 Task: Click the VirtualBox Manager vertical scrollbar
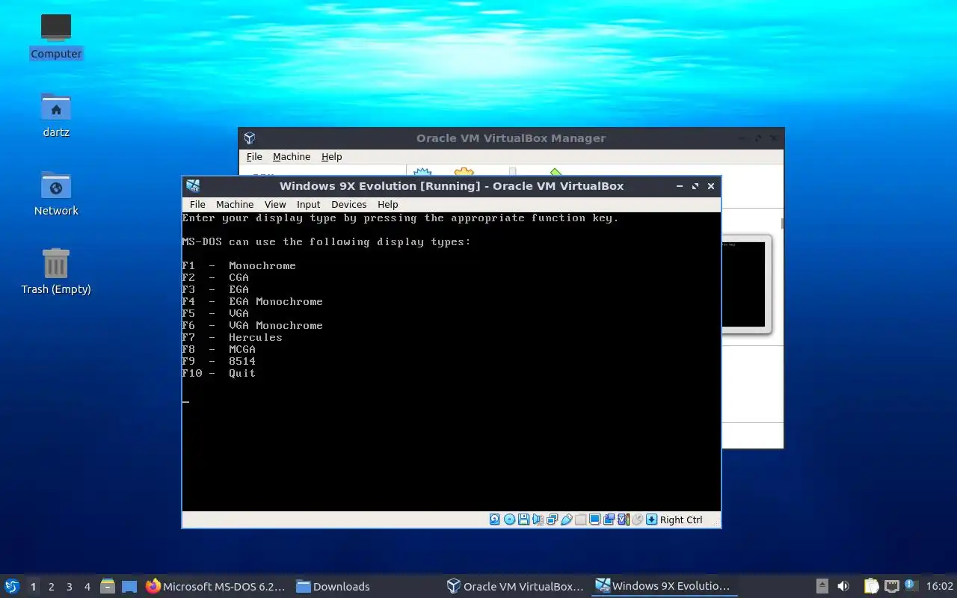click(x=782, y=223)
